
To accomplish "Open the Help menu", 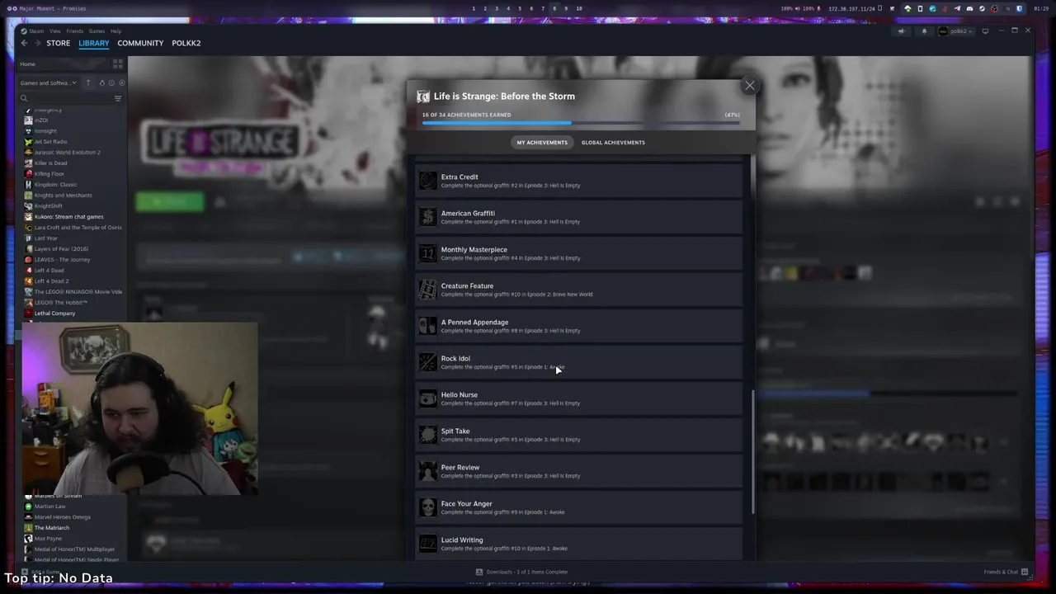I will coord(115,31).
